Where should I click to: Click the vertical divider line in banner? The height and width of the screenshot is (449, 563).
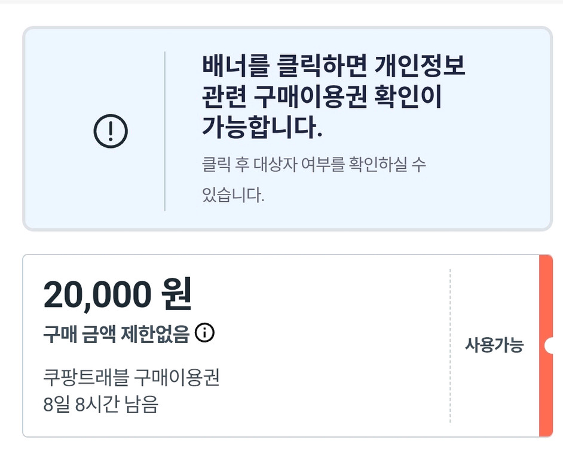pos(164,131)
